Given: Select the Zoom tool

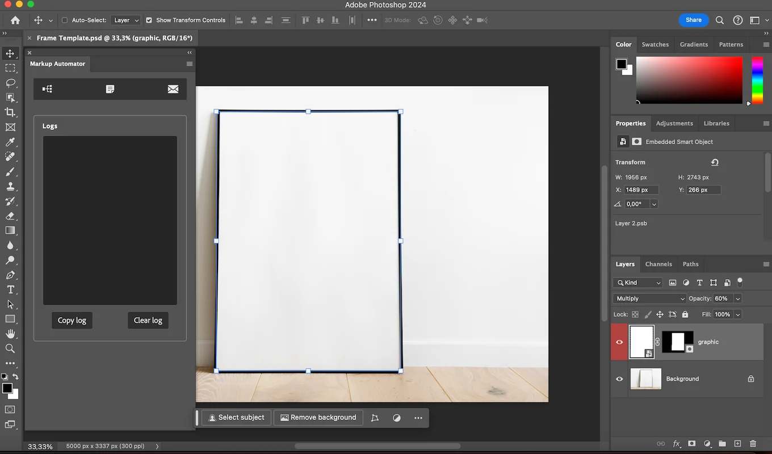Looking at the screenshot, I should coord(10,348).
